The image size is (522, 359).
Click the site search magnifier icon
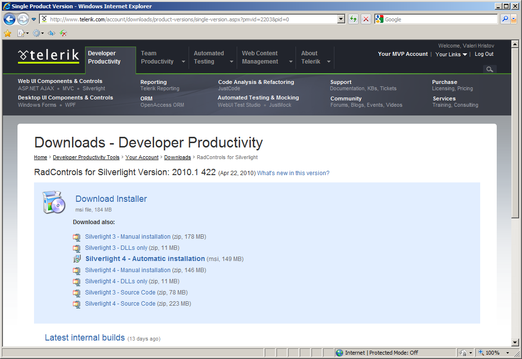click(x=490, y=69)
